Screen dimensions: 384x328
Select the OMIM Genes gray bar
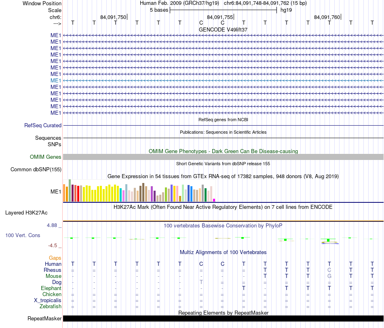tap(223, 157)
